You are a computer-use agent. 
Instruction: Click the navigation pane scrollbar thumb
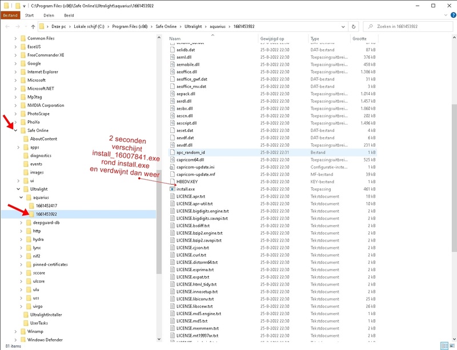(159, 222)
